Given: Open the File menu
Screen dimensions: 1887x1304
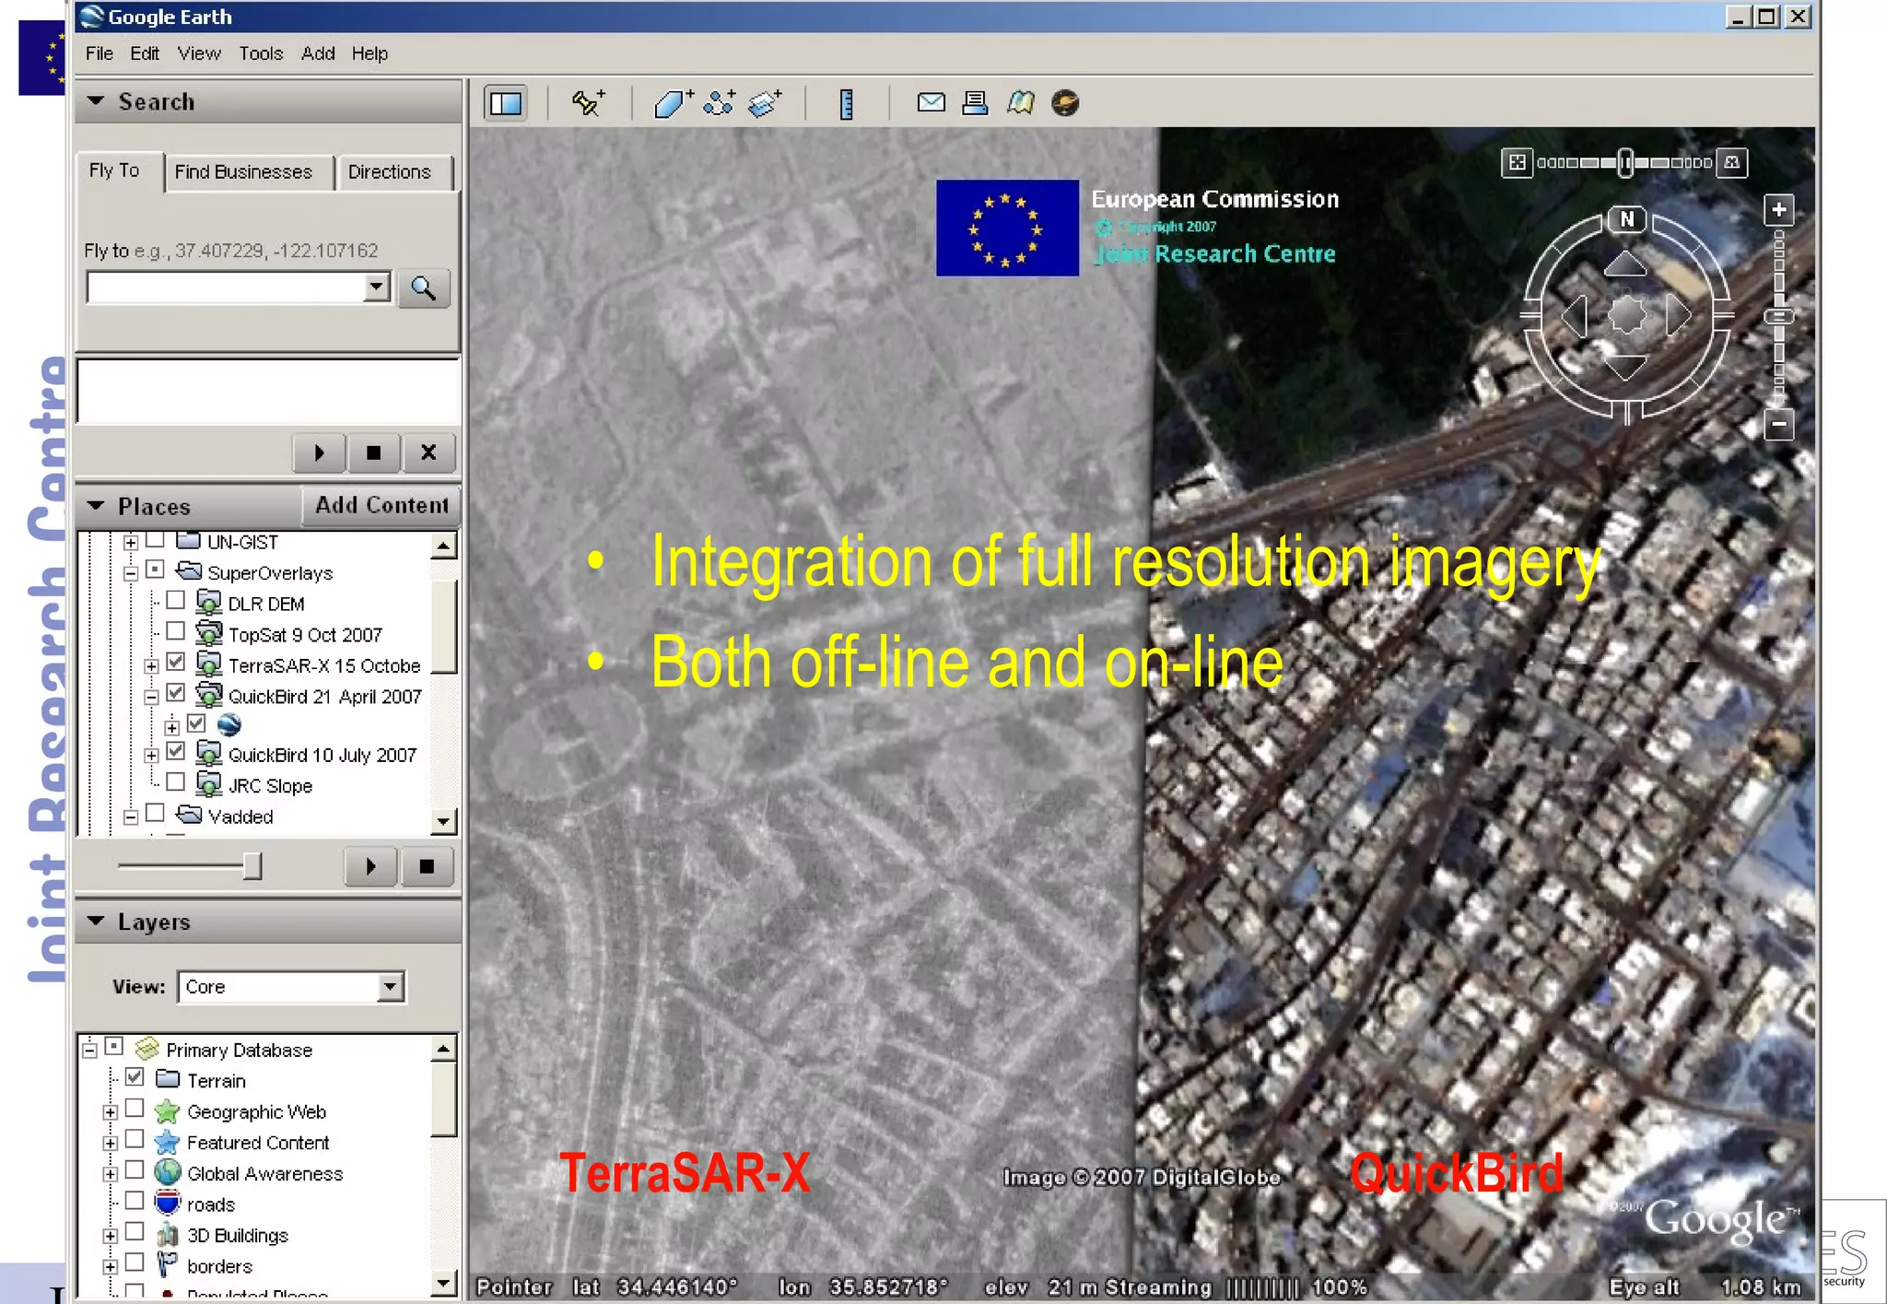Looking at the screenshot, I should [x=100, y=53].
